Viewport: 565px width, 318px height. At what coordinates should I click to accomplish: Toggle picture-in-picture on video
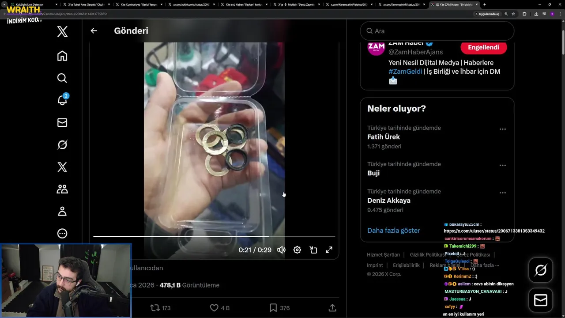[x=313, y=250]
